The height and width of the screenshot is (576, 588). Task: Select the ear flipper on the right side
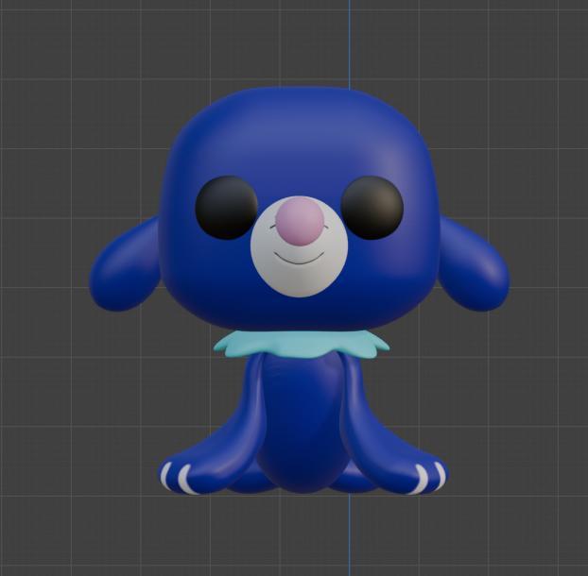[475, 264]
